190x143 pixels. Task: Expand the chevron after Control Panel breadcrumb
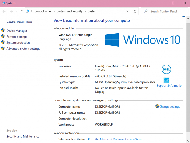coord(54,11)
